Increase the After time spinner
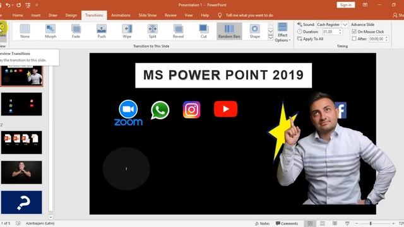Viewport: 404px width, 227px height. click(386, 37)
